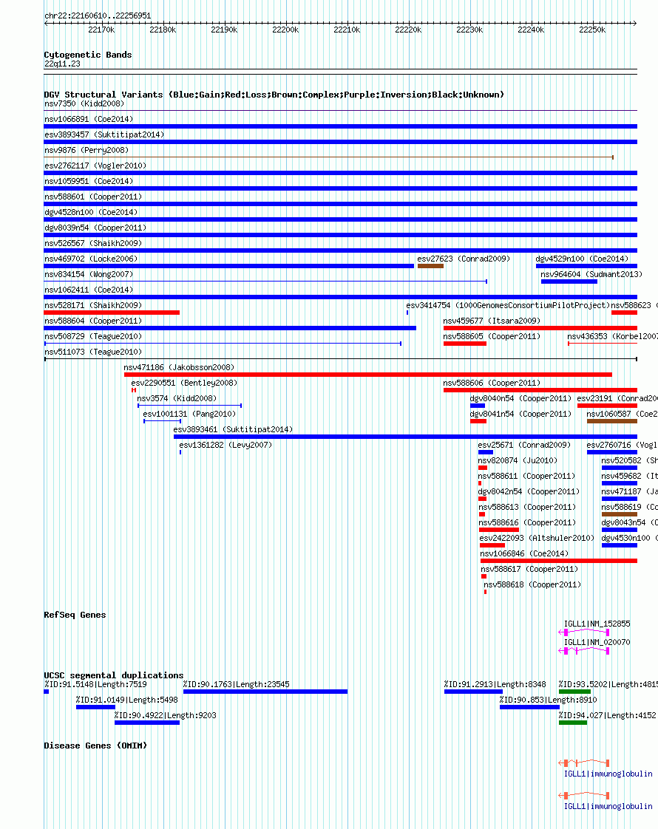Click nsv588613 (Cooper2011) label
Viewport: 658px width, 829px height.
coord(527,507)
